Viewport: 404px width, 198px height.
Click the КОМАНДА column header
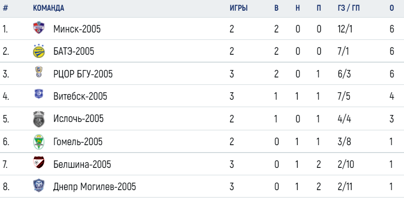pyautogui.click(x=48, y=8)
